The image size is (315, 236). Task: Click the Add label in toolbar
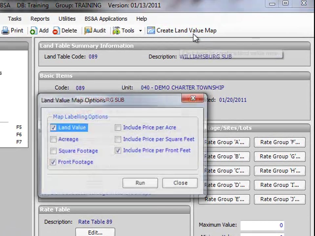point(44,30)
